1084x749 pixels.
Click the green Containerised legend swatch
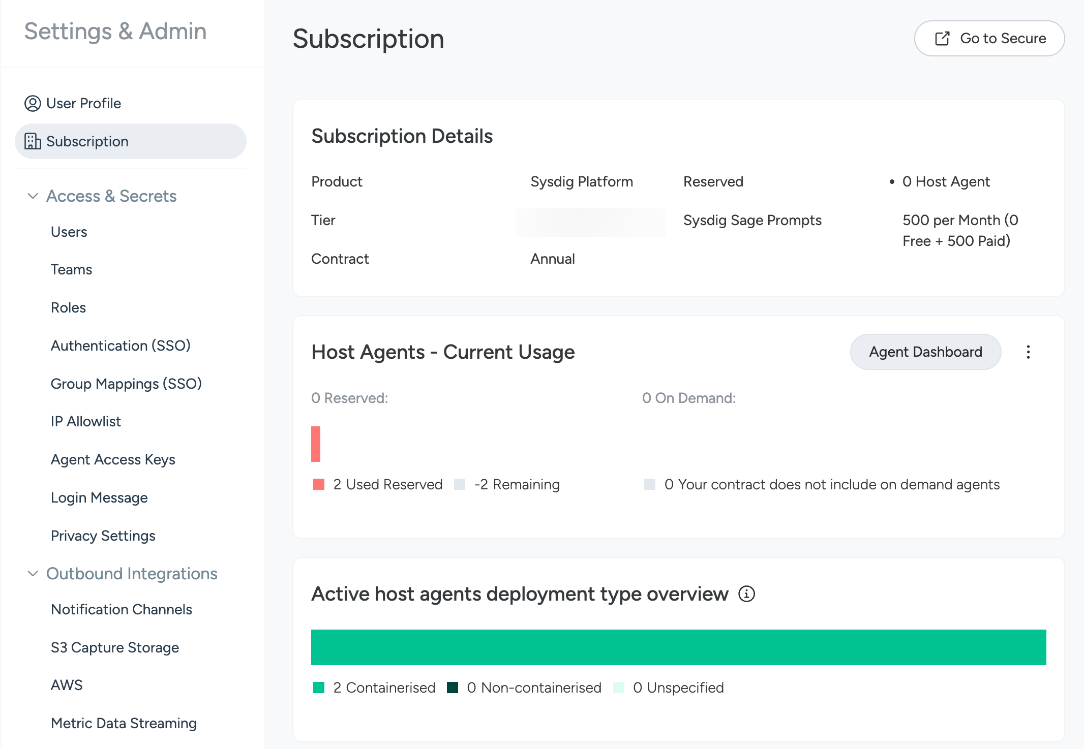pyautogui.click(x=319, y=688)
